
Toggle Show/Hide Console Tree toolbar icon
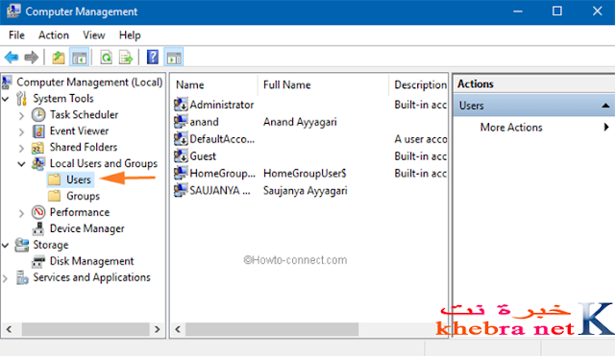tap(79, 58)
